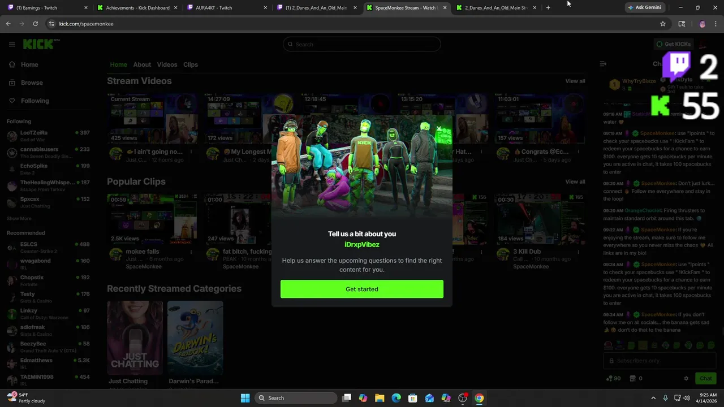Screen dimensions: 724x407
Task: Toggle the Kick hamburger sidebar menu
Action: click(12, 44)
